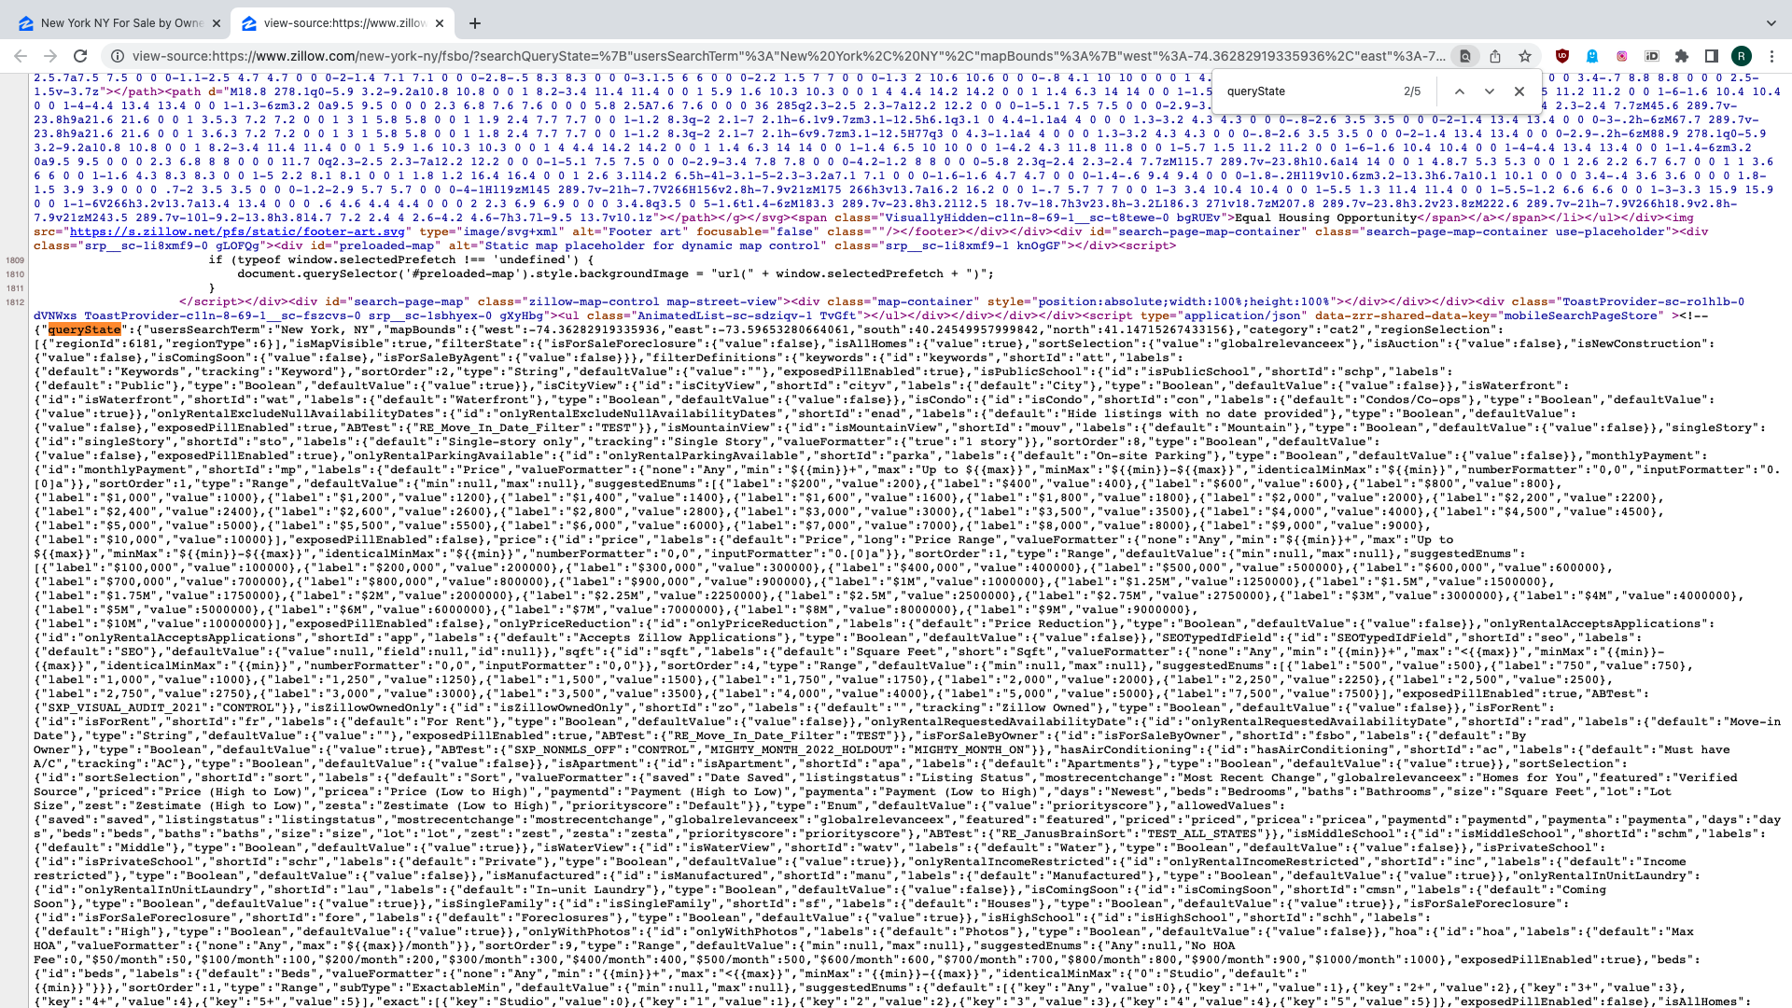The image size is (1792, 1008).
Task: Open the footer-art.svg source link
Action: 237,231
